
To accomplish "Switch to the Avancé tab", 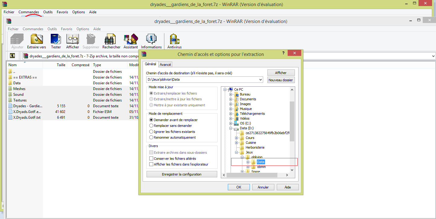I will [x=165, y=65].
